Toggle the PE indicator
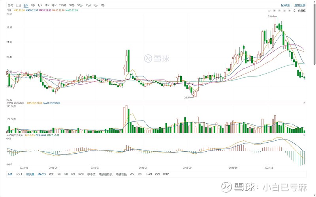The height and width of the screenshot is (197, 316). click(x=59, y=174)
